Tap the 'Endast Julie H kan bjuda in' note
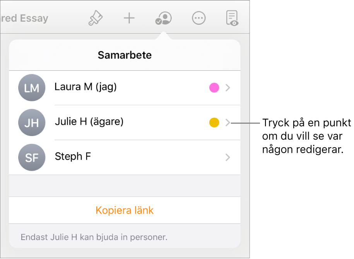Image resolution: width=354 pixels, height=259 pixels. pyautogui.click(x=94, y=237)
